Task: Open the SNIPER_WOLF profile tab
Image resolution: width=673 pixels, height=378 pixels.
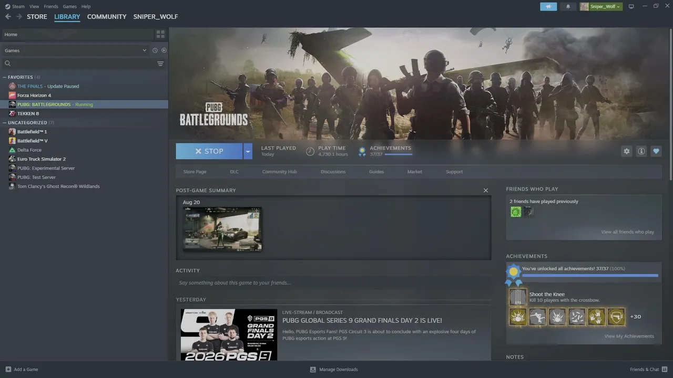Action: click(x=156, y=17)
